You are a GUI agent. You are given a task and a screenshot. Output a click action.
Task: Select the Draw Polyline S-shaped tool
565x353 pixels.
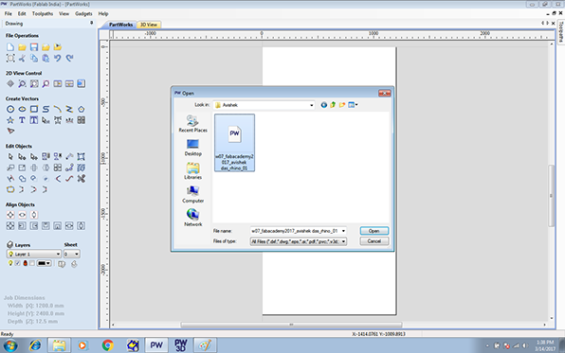coord(46,109)
